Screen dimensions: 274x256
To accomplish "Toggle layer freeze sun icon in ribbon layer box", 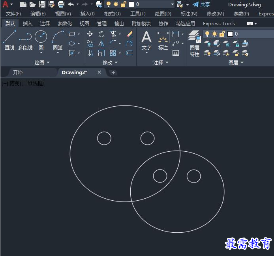I will point(214,34).
